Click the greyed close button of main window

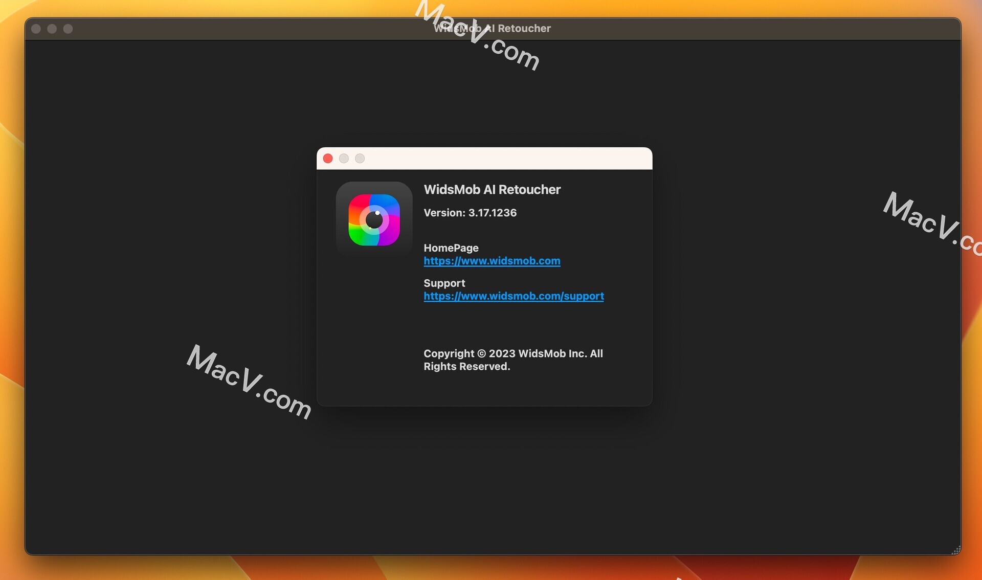pos(36,29)
